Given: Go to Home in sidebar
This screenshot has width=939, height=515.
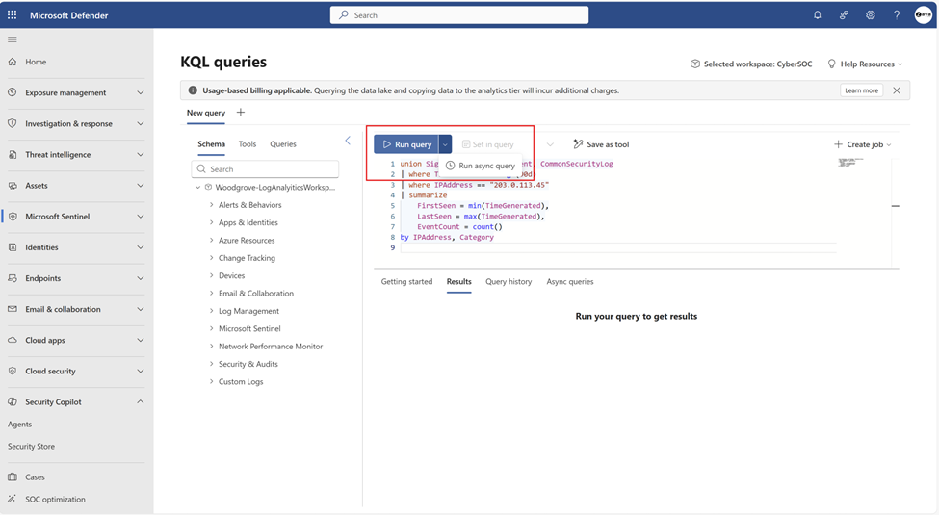Looking at the screenshot, I should (36, 62).
